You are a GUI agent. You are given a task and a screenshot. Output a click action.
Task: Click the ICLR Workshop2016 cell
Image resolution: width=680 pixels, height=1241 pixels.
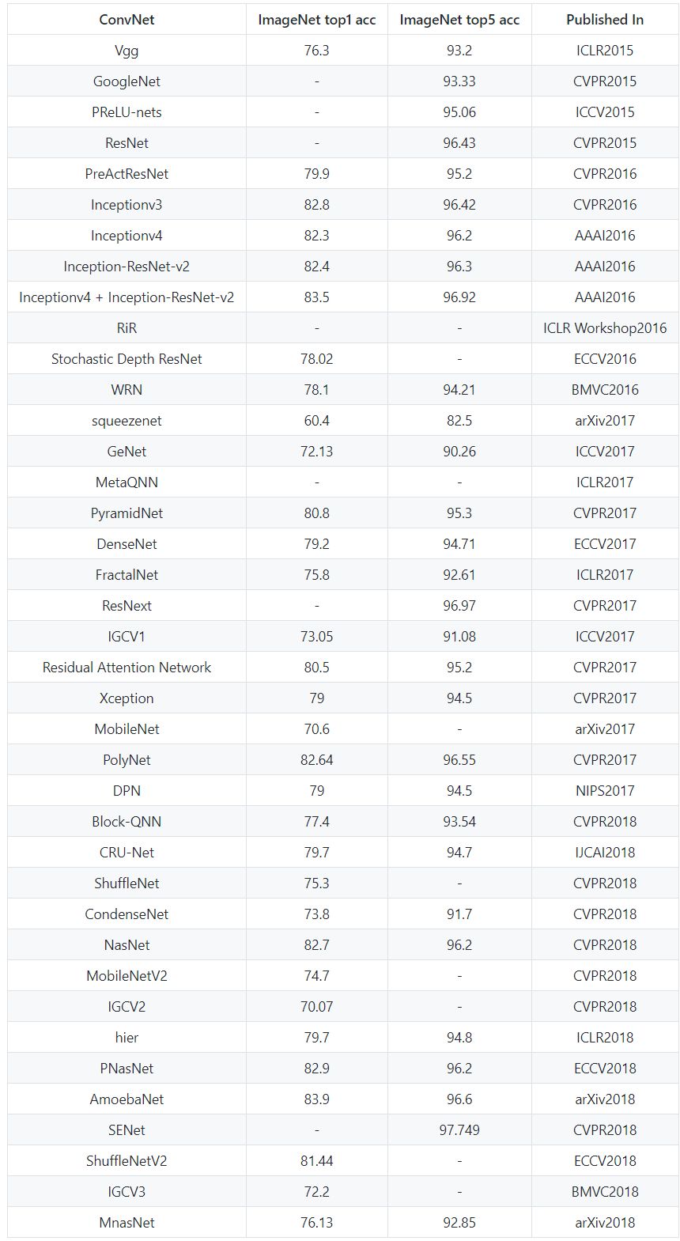[605, 328]
